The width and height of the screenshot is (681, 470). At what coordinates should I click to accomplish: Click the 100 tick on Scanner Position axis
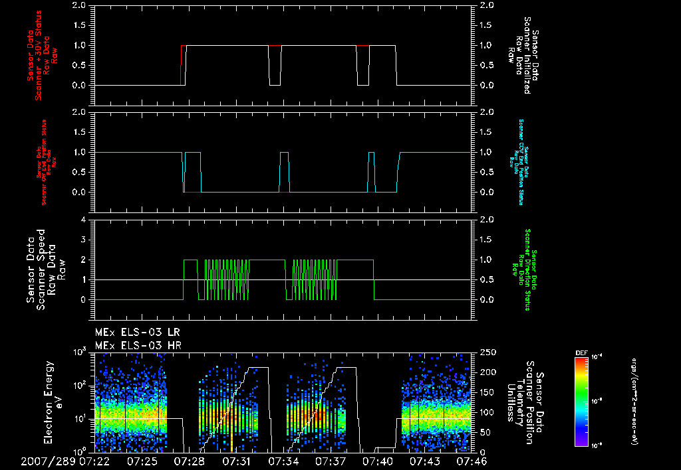(x=488, y=412)
